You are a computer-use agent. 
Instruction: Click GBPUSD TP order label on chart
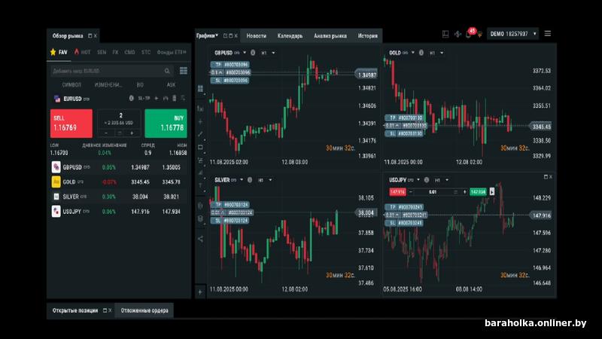(230, 65)
